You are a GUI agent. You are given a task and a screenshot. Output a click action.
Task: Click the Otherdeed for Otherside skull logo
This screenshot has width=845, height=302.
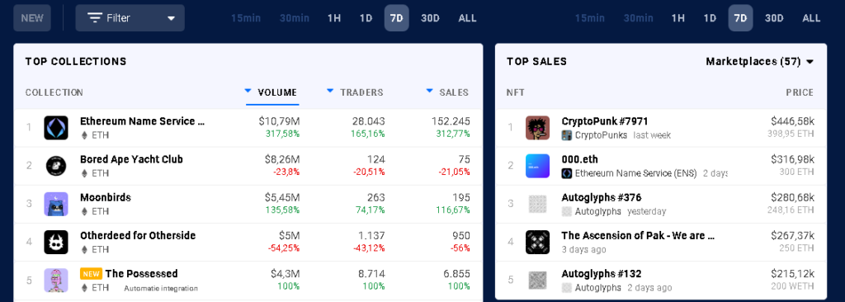[x=56, y=242]
